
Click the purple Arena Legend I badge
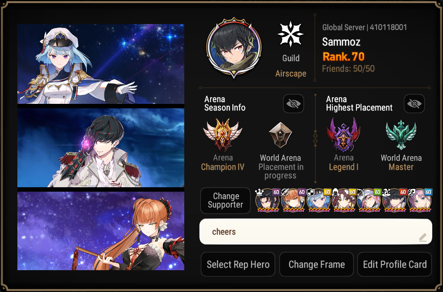point(344,135)
